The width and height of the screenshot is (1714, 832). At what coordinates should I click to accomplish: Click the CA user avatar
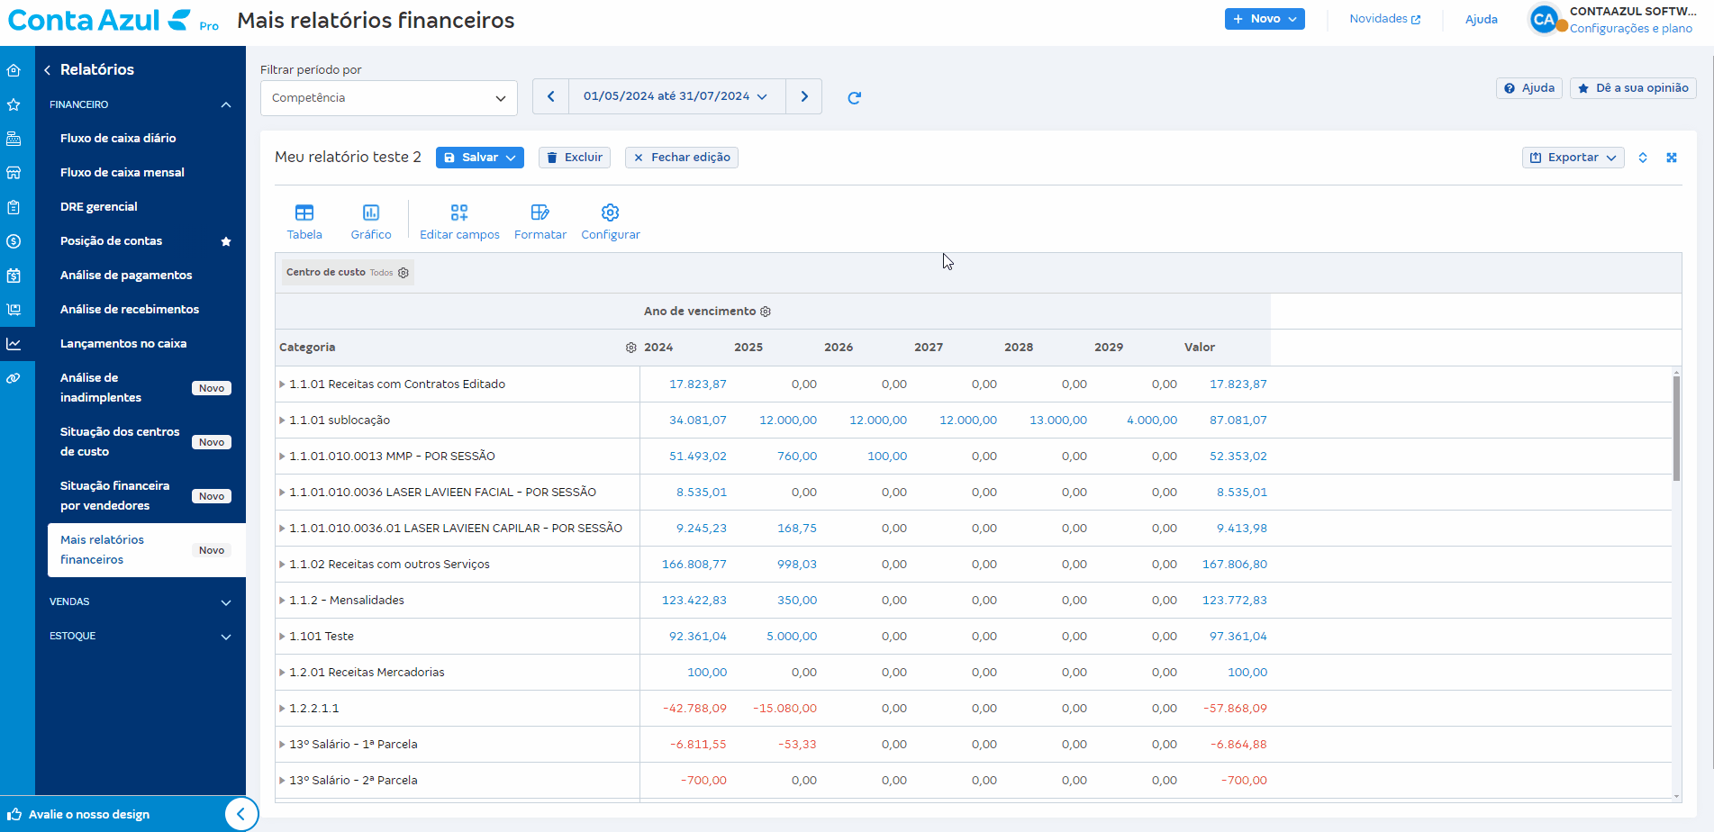click(x=1544, y=19)
